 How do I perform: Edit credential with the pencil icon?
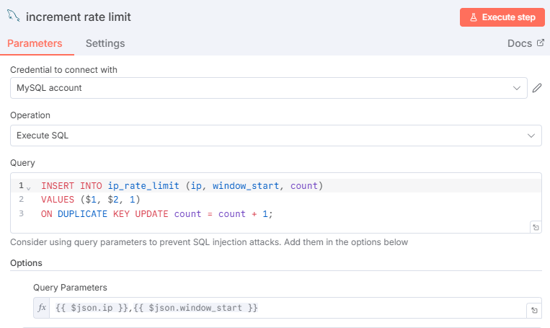click(537, 88)
